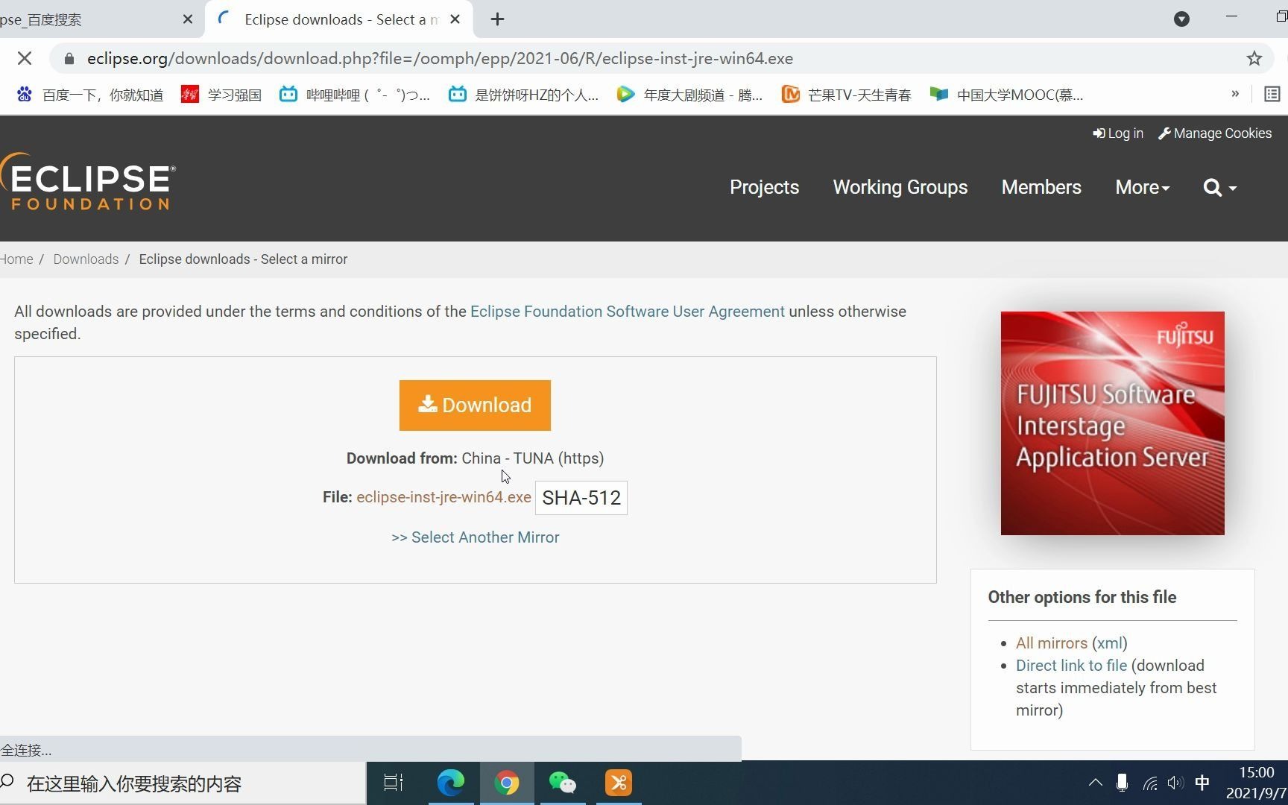Screen dimensions: 1288x805
Task: Open the orange scissors app on taskbar
Action: pyautogui.click(x=619, y=783)
